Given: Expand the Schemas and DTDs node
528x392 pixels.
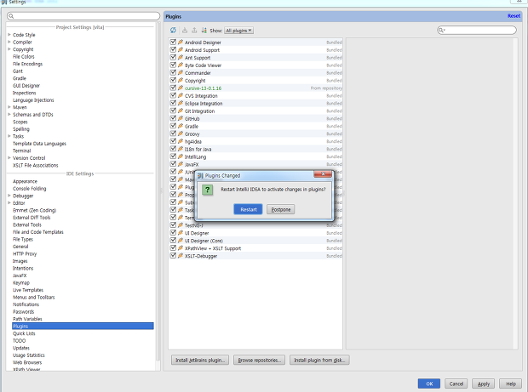Looking at the screenshot, I should tap(9, 114).
